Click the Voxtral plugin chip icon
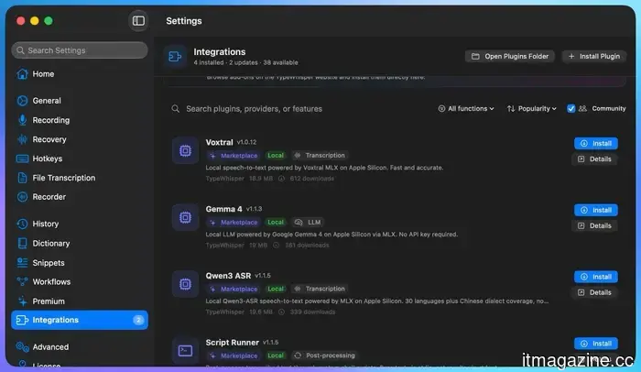The width and height of the screenshot is (641, 372). pos(185,150)
